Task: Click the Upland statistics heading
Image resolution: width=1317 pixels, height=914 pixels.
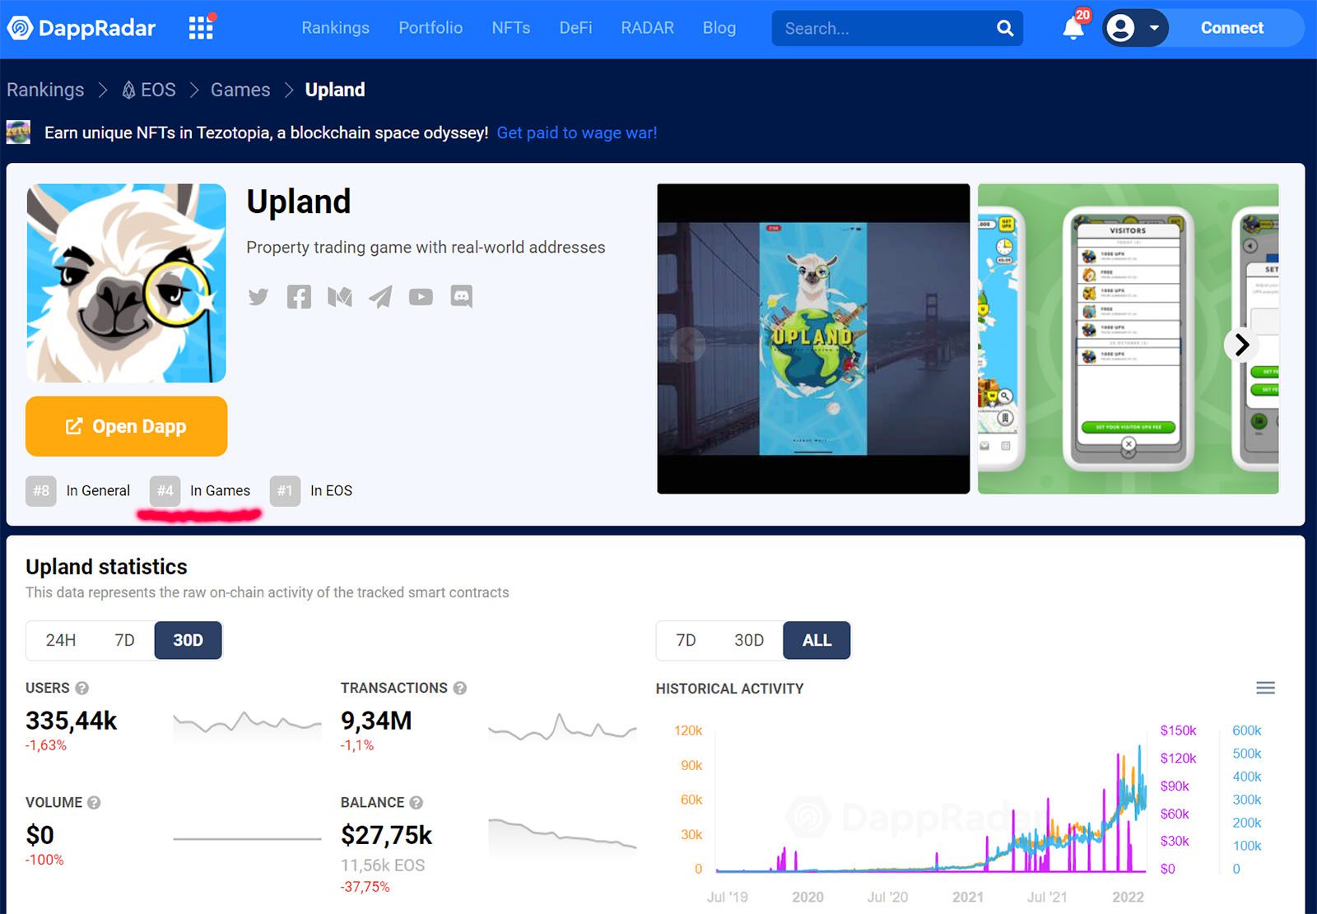Action: 106,567
